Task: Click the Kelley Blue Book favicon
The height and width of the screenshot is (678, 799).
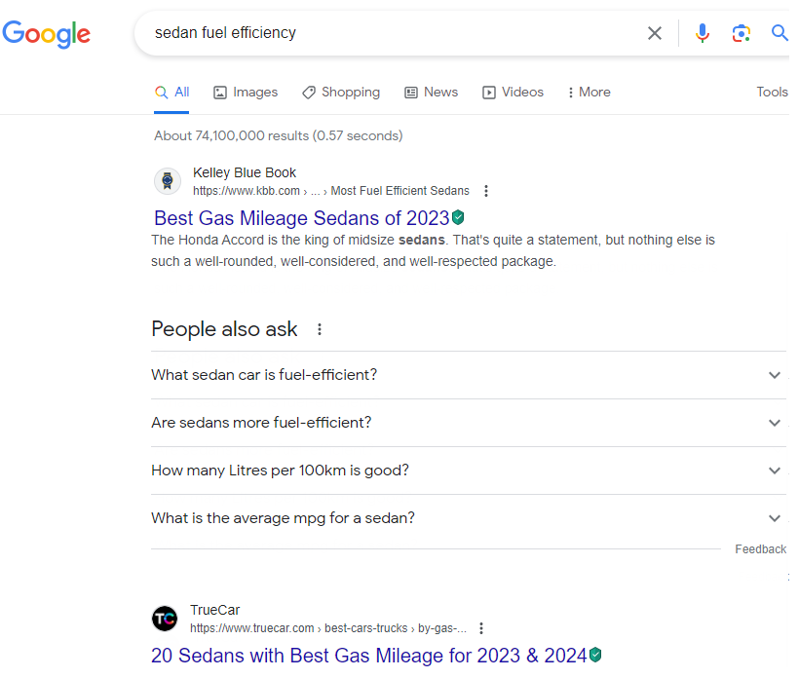Action: pyautogui.click(x=168, y=181)
